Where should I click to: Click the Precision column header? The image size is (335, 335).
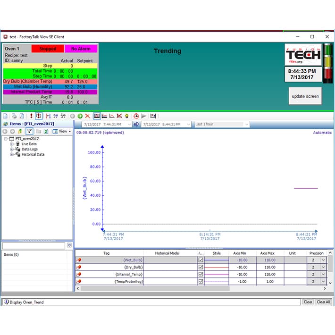(x=317, y=253)
